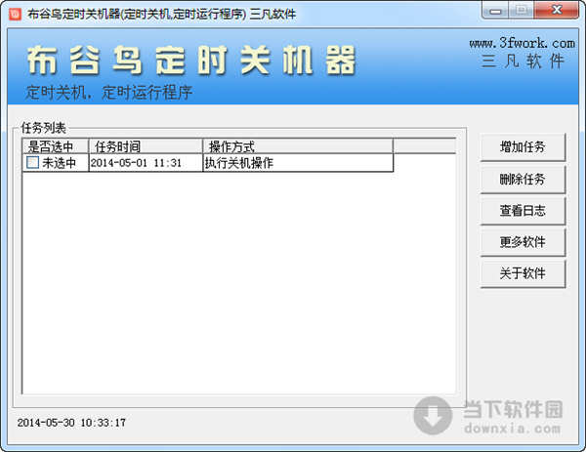Click the 布谷鸟定时关机器 banner title
The height and width of the screenshot is (452, 586).
point(191,60)
